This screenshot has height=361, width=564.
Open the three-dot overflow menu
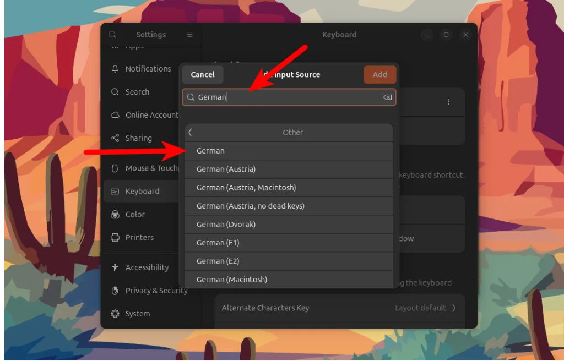pyautogui.click(x=448, y=102)
